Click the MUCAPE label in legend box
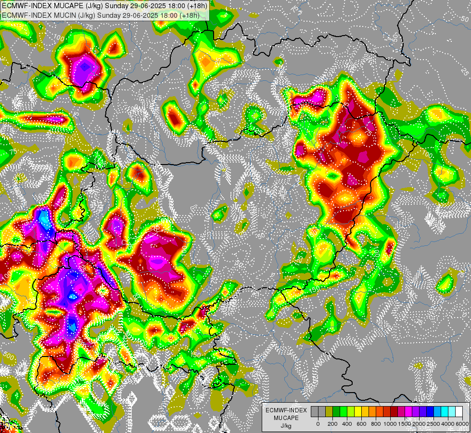This screenshot has height=433, width=471. point(286,418)
